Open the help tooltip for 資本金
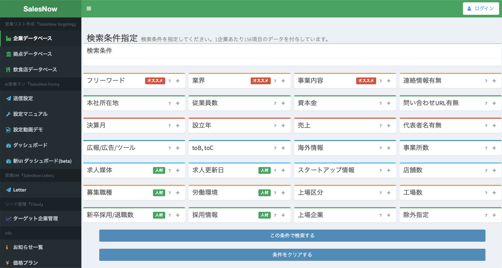502x268 pixels. (381, 103)
